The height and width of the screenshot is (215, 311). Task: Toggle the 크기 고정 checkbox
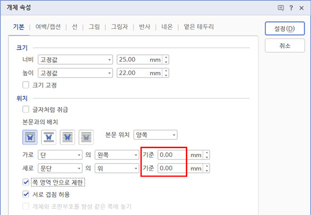coord(26,85)
